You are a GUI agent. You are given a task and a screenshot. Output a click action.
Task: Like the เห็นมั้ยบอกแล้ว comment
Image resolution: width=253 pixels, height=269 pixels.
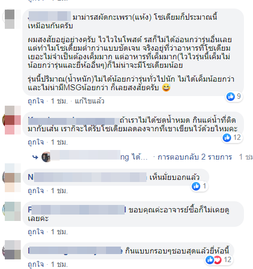click(36, 191)
